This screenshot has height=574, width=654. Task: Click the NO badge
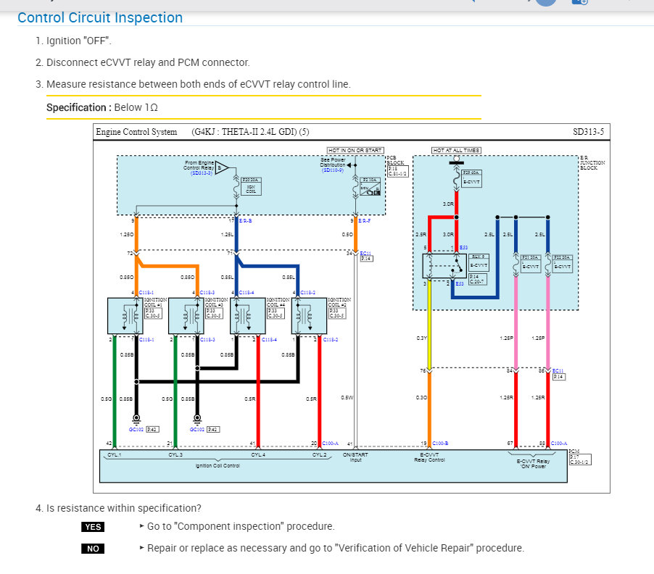coord(93,549)
